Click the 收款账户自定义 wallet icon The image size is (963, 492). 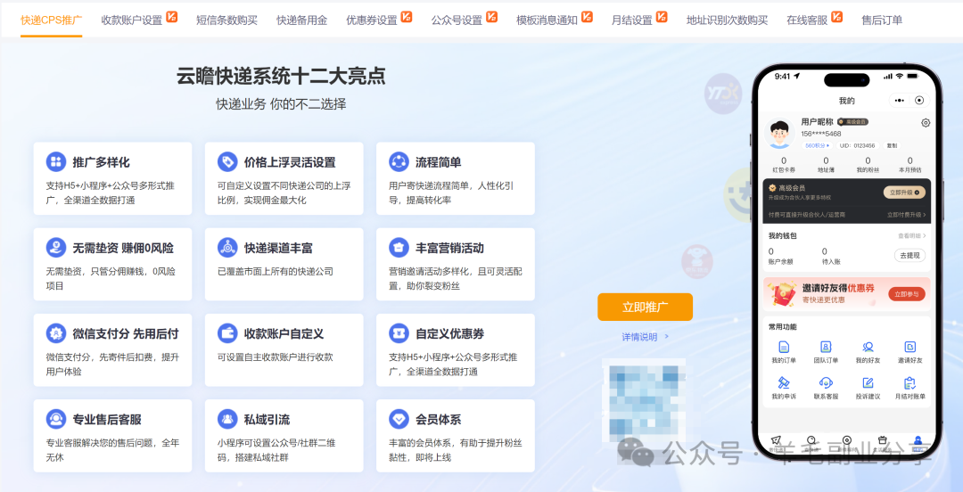click(227, 333)
